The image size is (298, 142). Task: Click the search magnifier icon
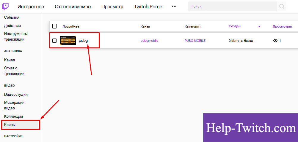[x=282, y=7]
